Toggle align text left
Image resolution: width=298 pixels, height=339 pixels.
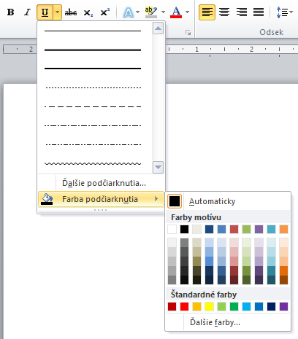pyautogui.click(x=207, y=12)
